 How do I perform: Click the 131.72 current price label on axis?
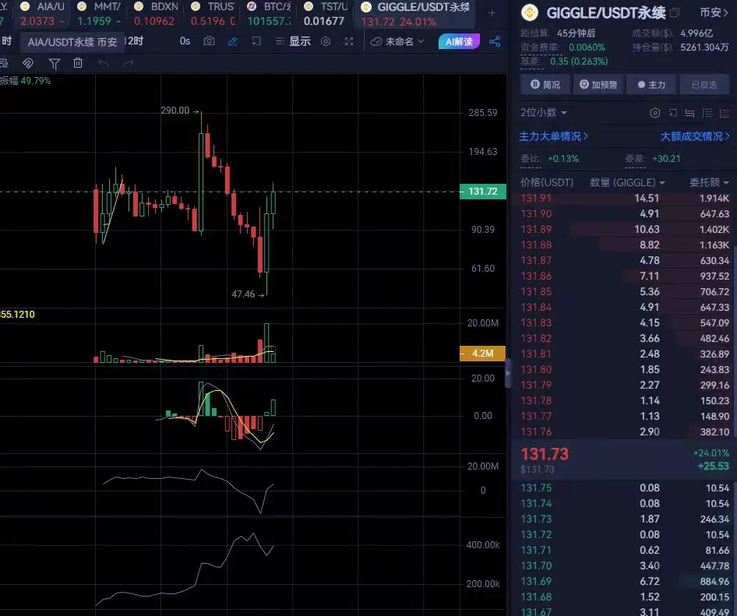483,192
